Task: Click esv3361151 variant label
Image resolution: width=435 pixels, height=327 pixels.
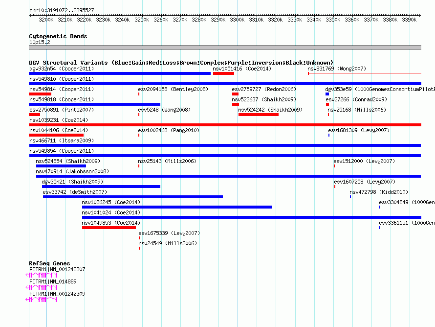Action: coord(407,223)
